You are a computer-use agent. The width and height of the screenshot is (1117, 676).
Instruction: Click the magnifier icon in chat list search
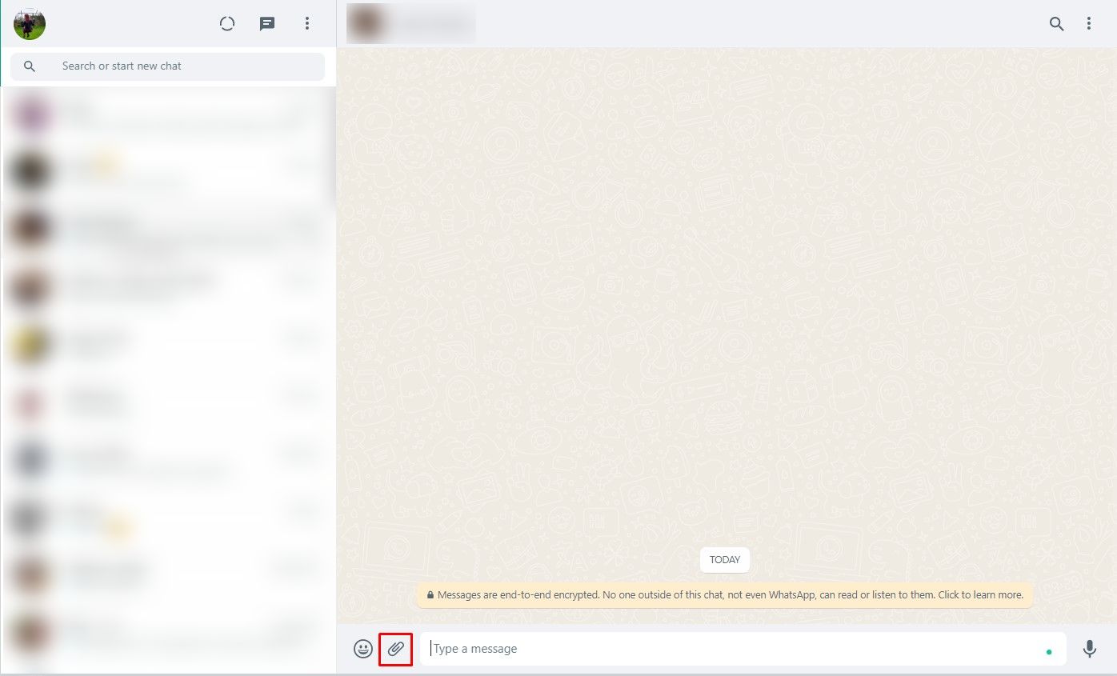(30, 66)
